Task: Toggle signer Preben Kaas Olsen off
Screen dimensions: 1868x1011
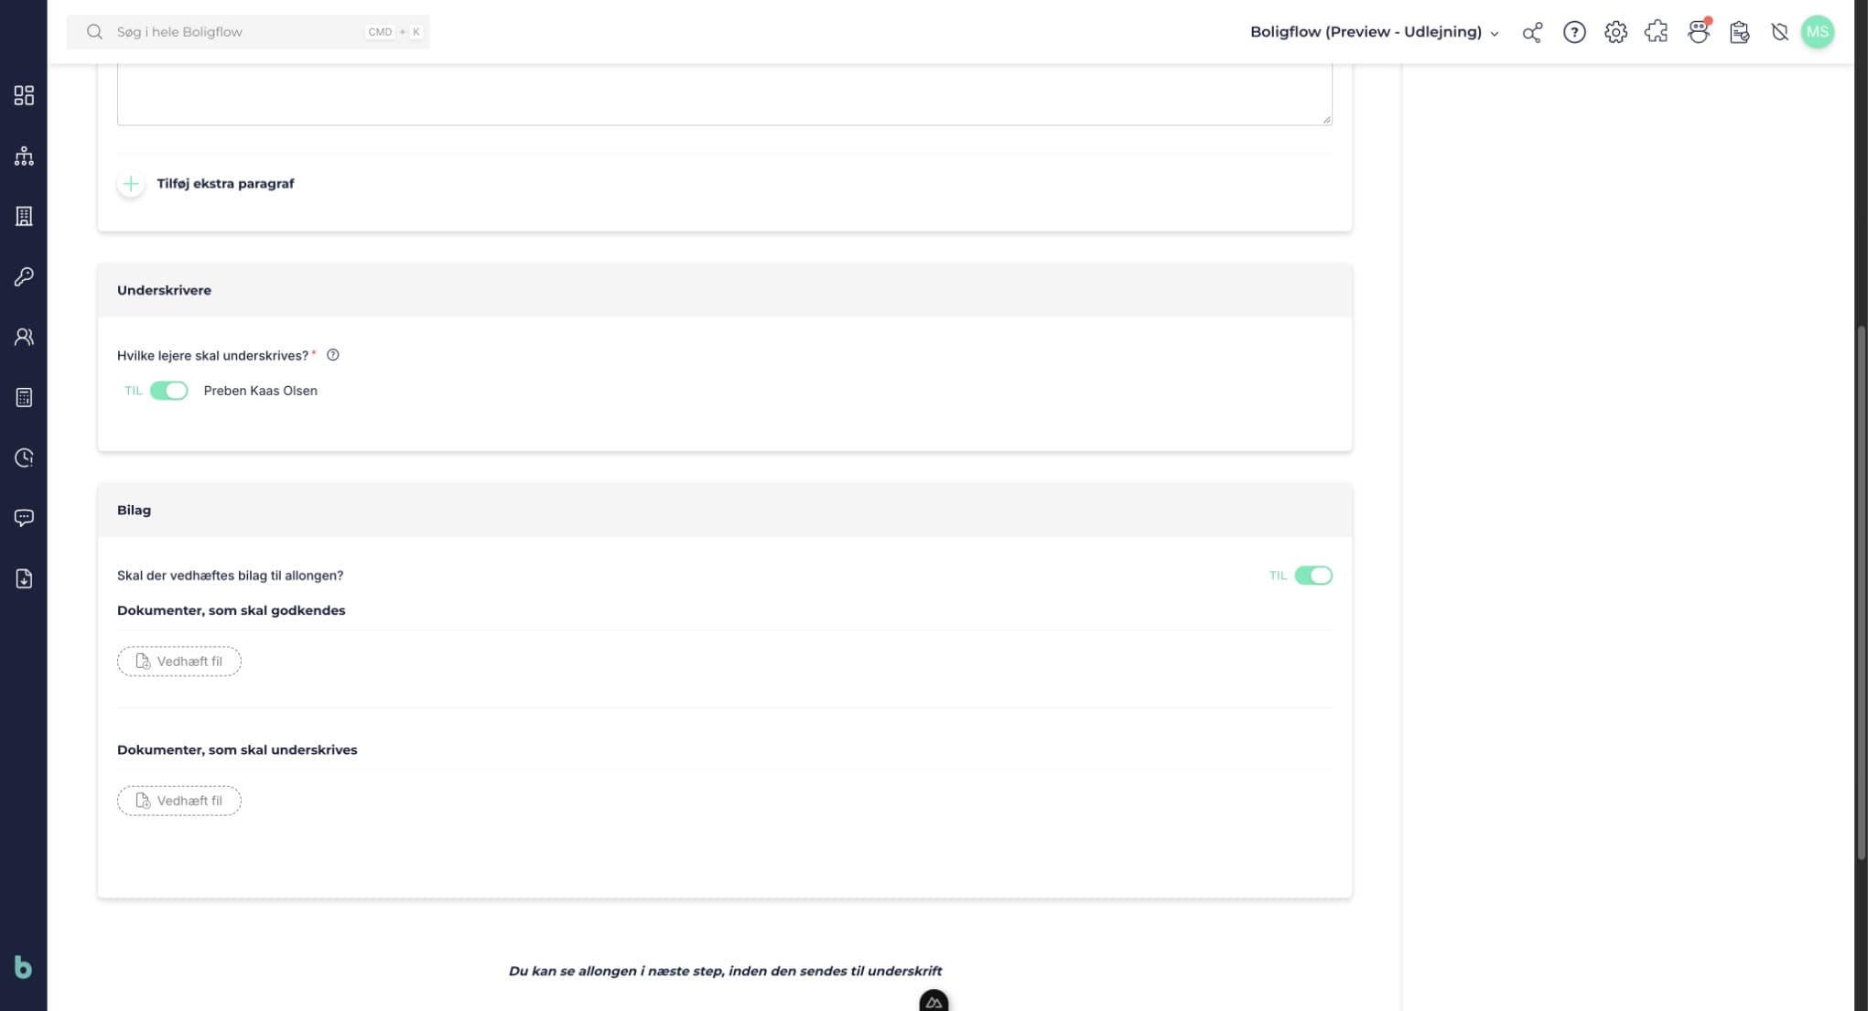Action: pos(169,391)
